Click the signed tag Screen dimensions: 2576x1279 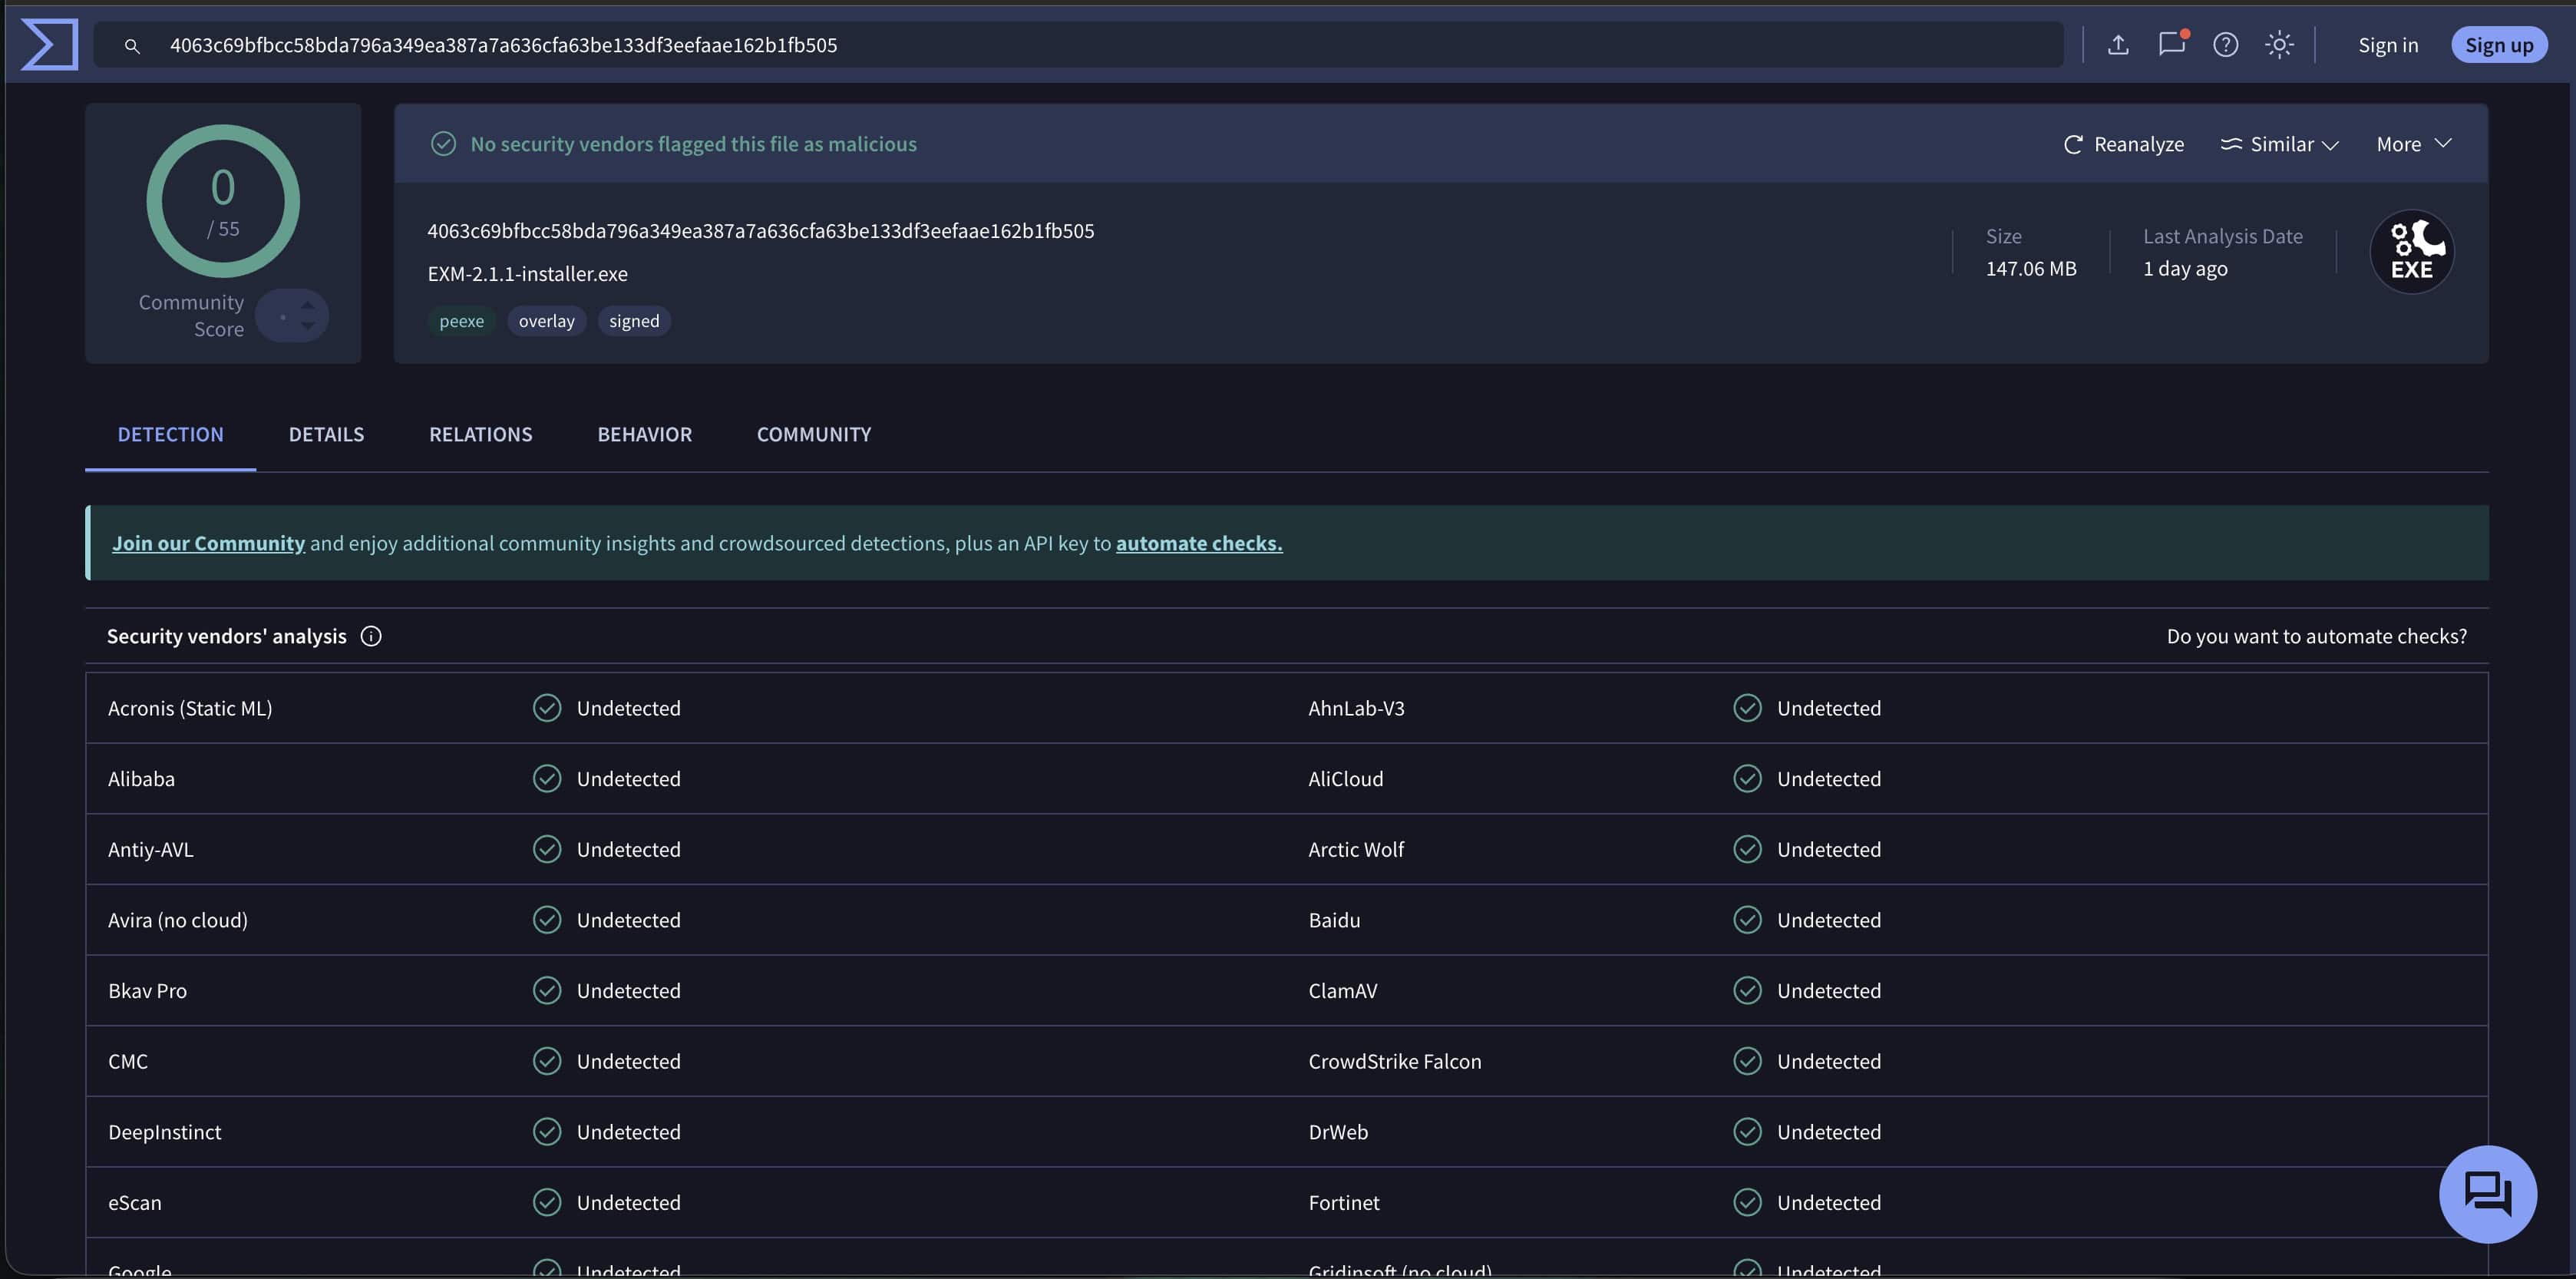pos(634,321)
